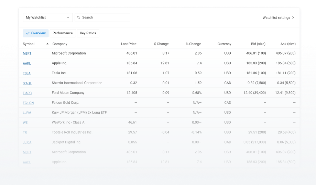
Task: Open the TR symbol link
Action: (x=25, y=132)
